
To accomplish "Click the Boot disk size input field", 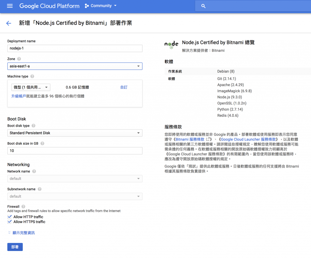I will click(x=75, y=151).
